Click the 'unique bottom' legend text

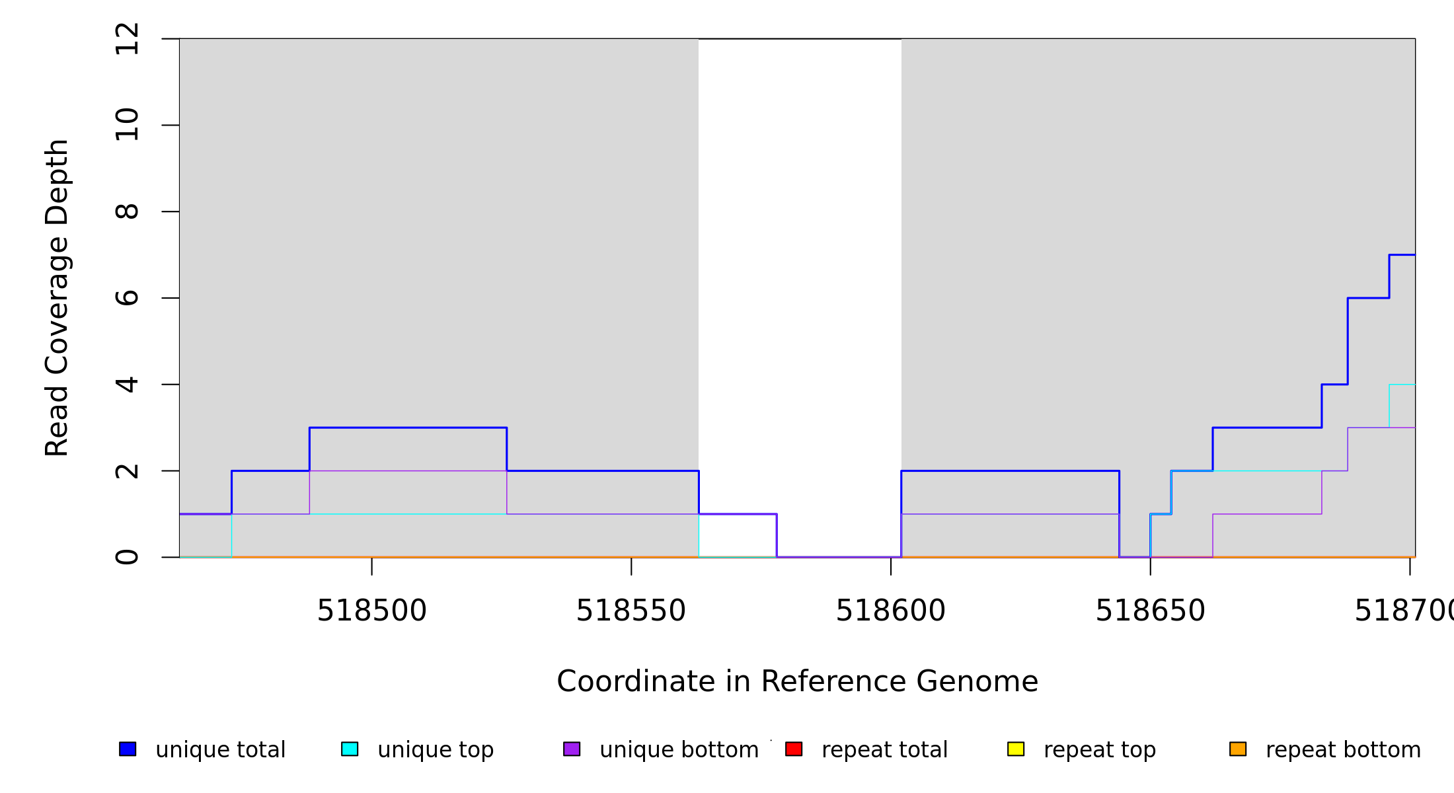[x=679, y=750]
